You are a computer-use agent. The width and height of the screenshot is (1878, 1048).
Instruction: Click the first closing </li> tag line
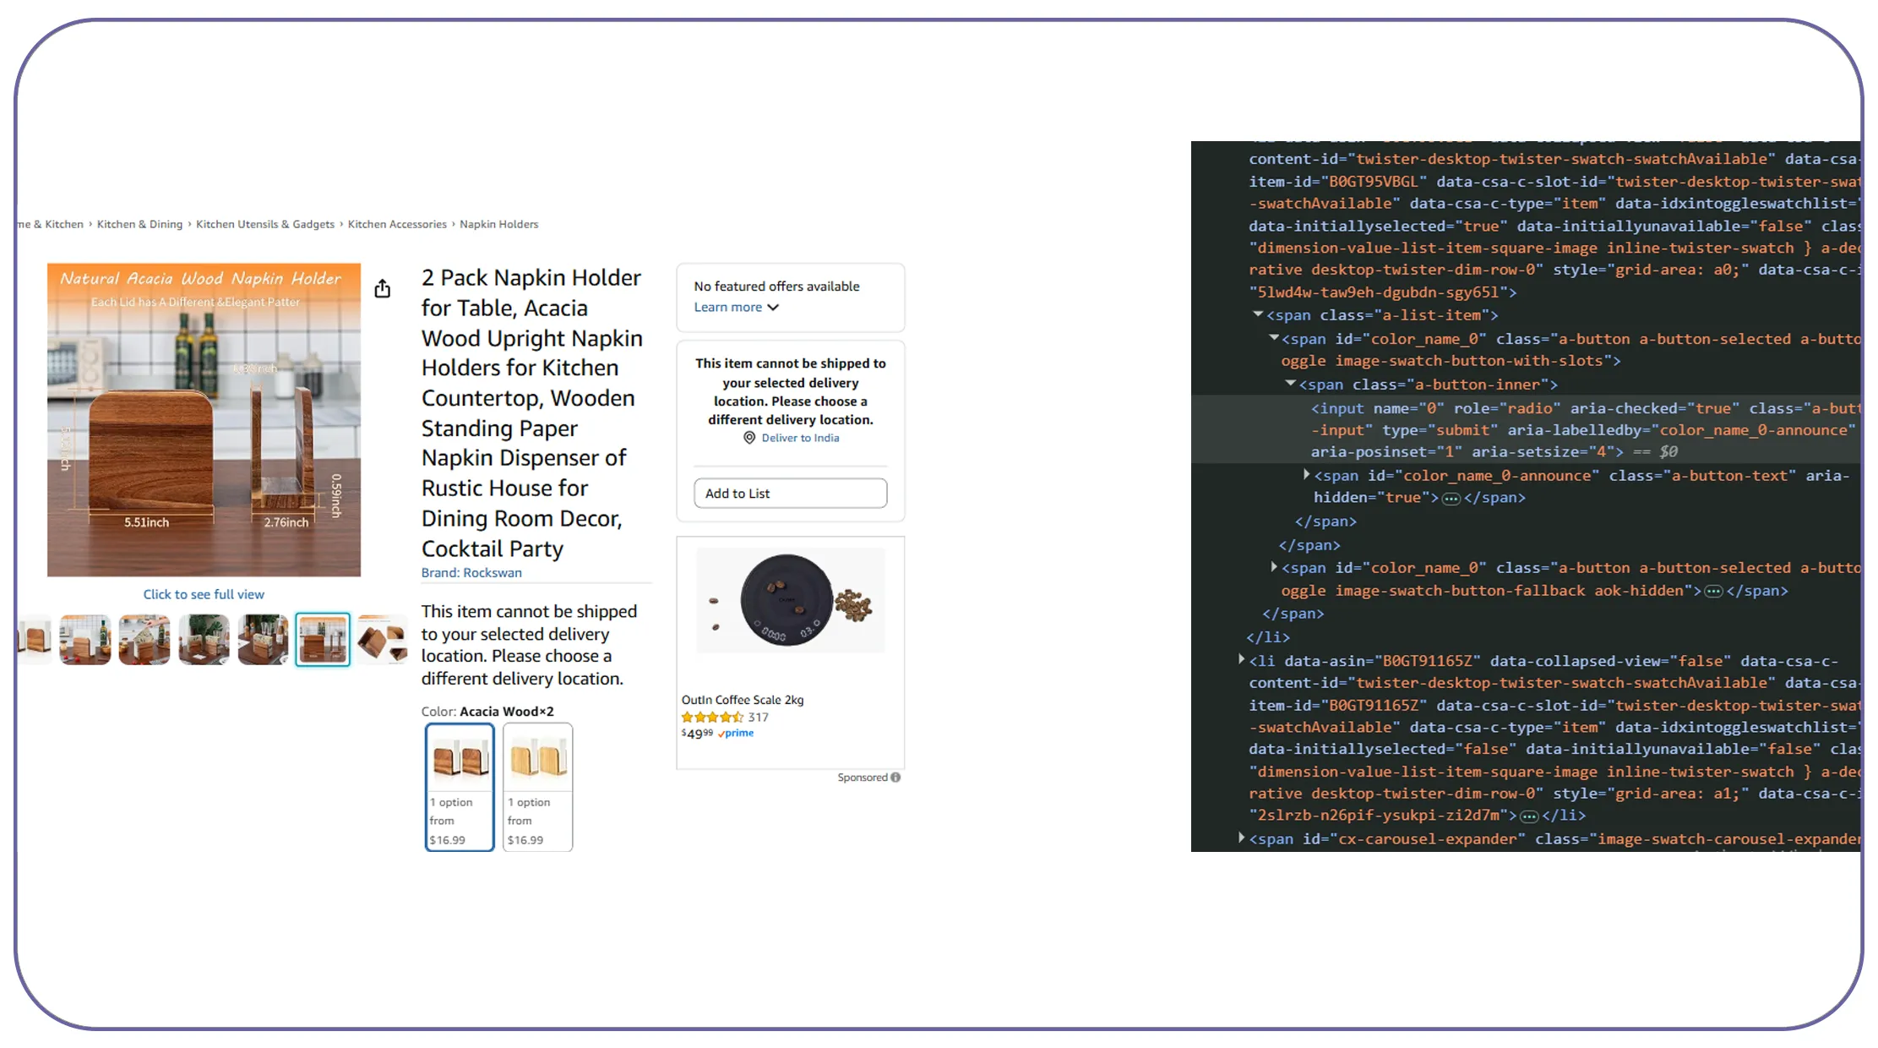[x=1268, y=637]
